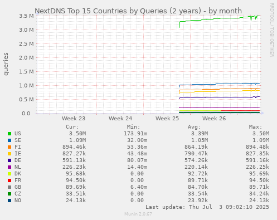Click the 'US' country label

[18, 134]
